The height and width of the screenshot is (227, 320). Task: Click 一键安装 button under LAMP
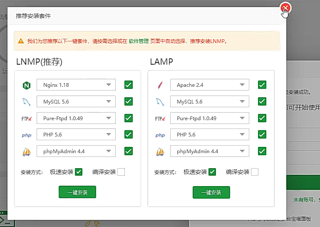[211, 192]
